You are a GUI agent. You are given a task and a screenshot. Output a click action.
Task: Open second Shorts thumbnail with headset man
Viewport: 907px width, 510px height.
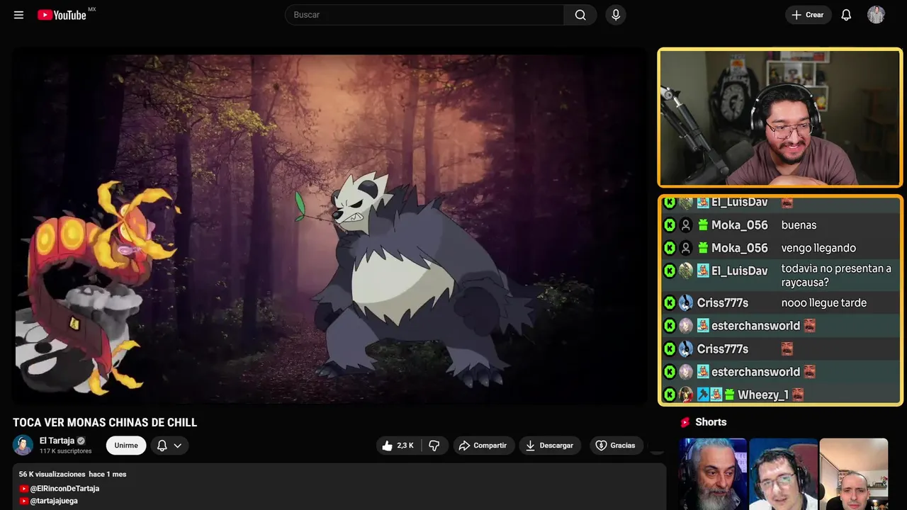783,474
